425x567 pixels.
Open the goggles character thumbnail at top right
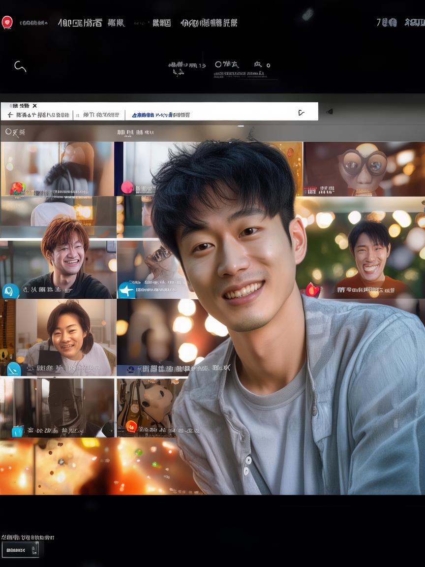(364, 168)
